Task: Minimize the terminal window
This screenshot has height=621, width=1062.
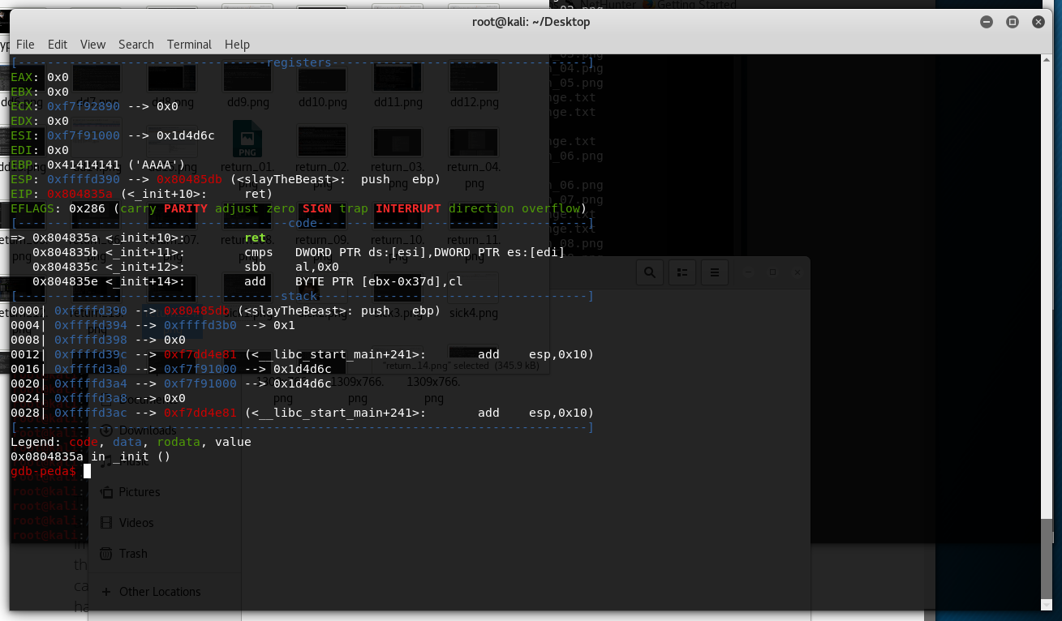Action: click(987, 22)
